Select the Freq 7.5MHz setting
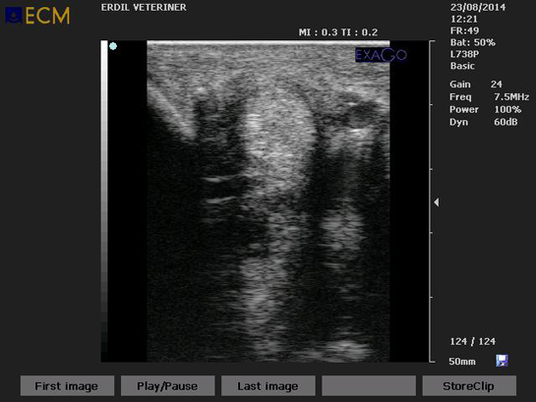 click(489, 97)
